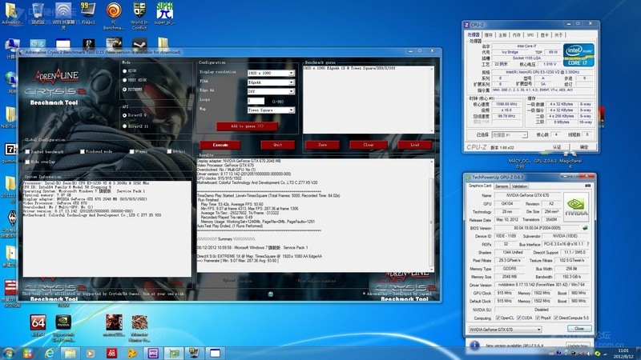Viewport: 641px width, 360px height.
Task: Open the red game icon beside Monster Hunter
Action: 114,326
